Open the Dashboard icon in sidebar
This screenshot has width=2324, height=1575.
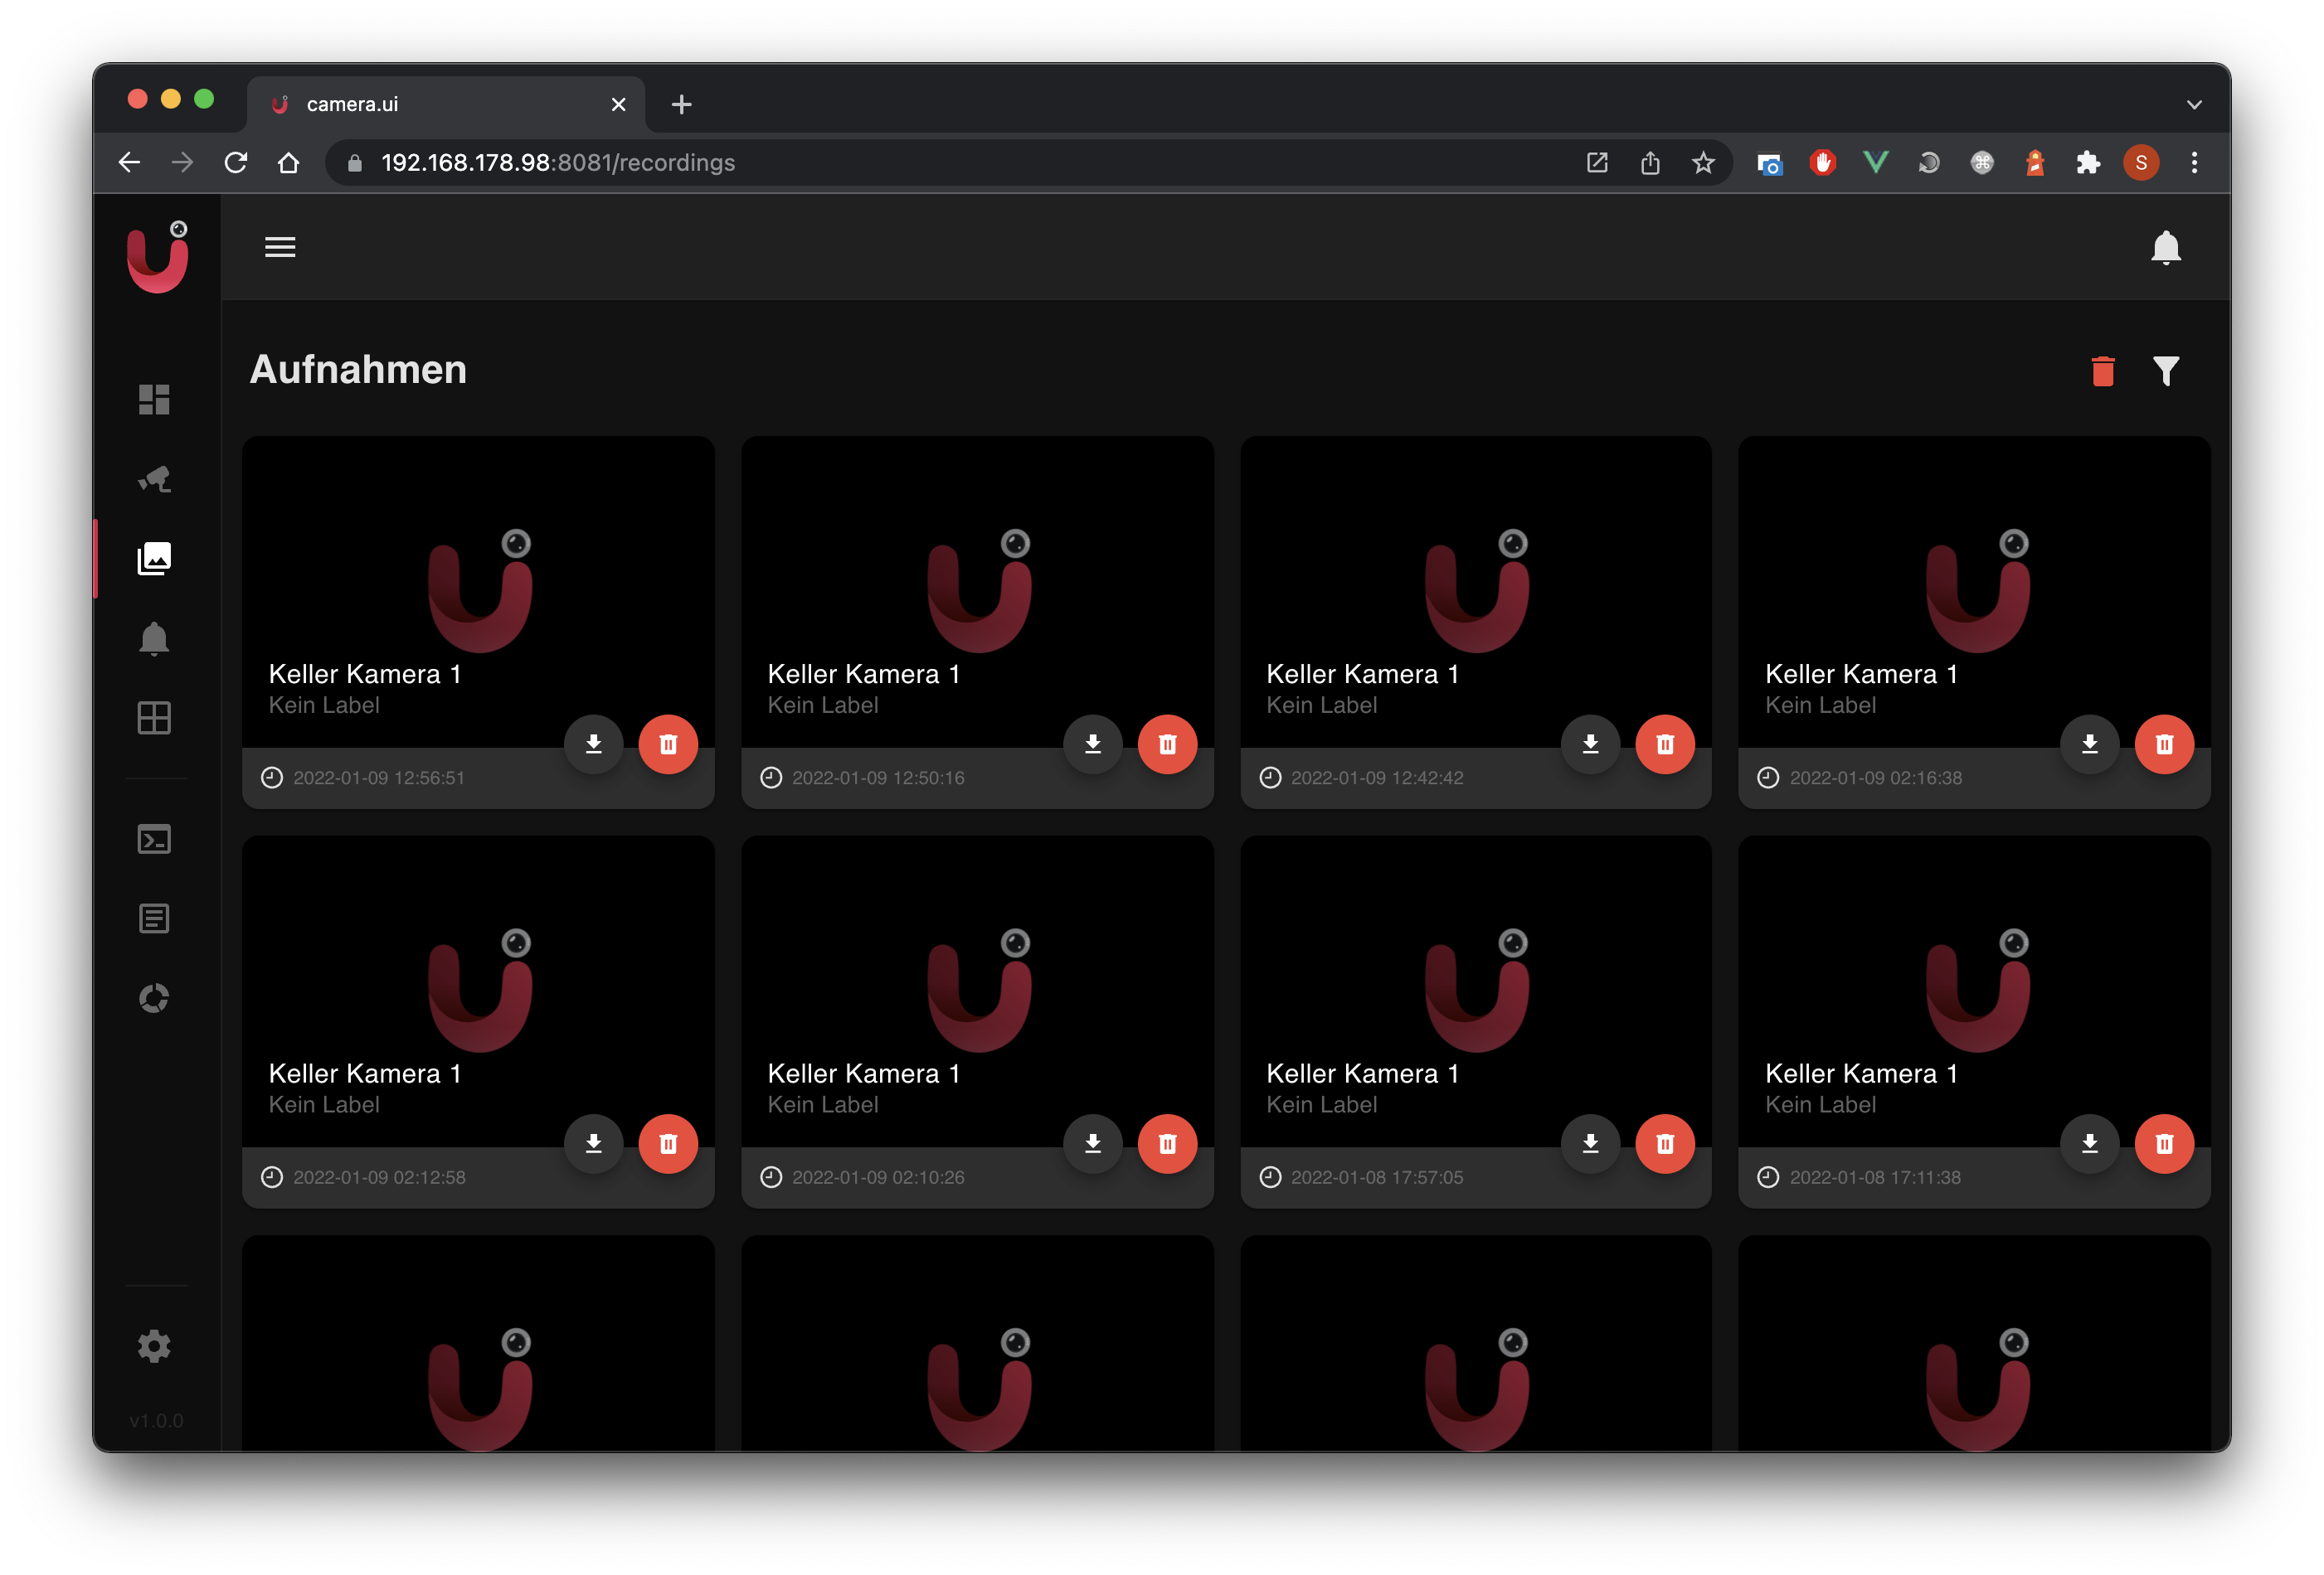pos(154,400)
